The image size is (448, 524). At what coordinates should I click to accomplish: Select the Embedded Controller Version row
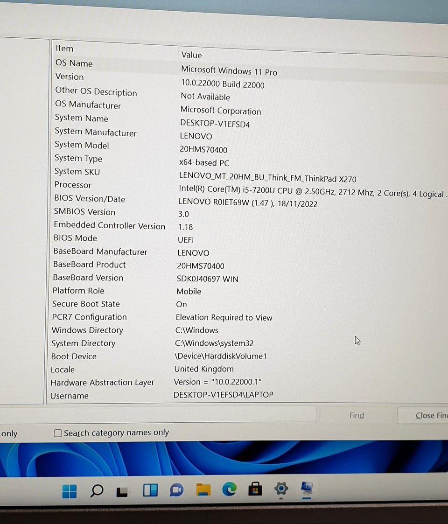click(x=110, y=225)
